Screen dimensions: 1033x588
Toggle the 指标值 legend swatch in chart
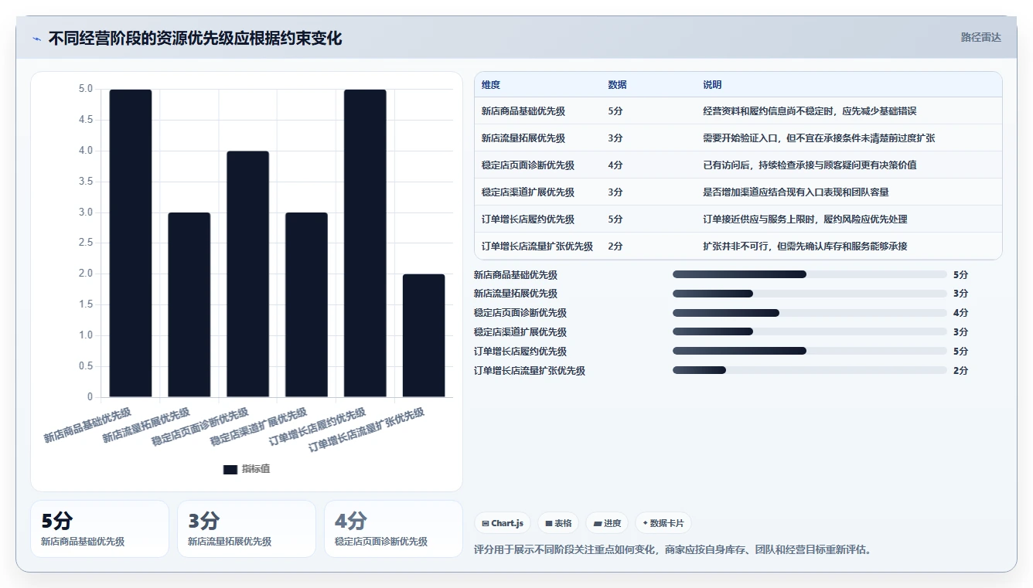(x=230, y=469)
